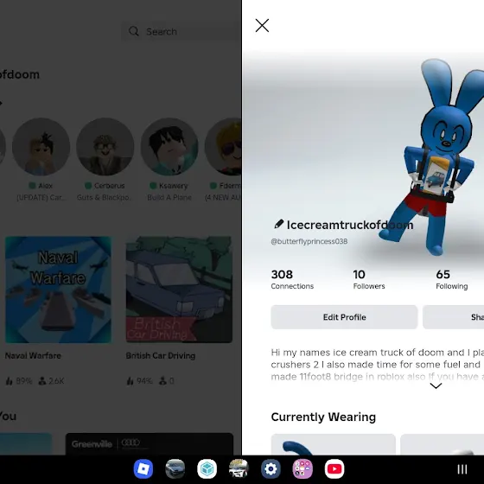Click the Edit Profile button

344,317
